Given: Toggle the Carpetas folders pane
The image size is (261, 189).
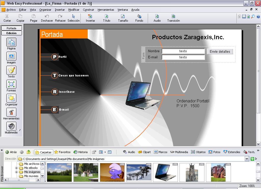Looking at the screenshot, I should click(44, 152).
